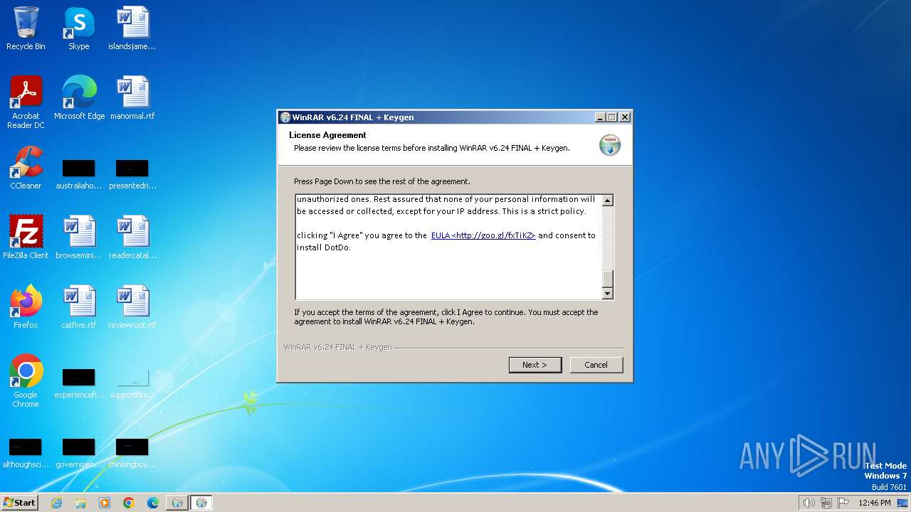Image resolution: width=911 pixels, height=512 pixels.
Task: Select the presentedri file icon
Action: tap(132, 174)
